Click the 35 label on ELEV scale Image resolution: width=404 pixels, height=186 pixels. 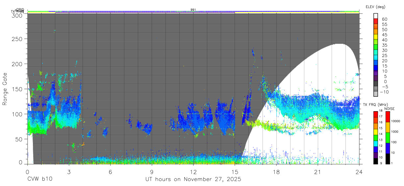385,45
